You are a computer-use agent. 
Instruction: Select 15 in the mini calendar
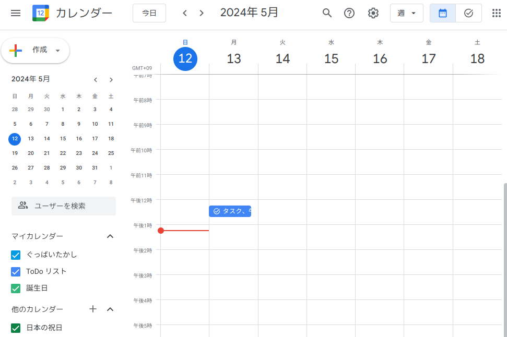(63, 139)
